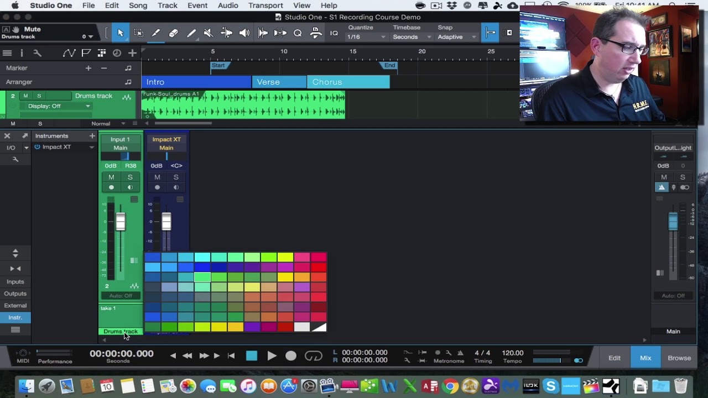This screenshot has width=708, height=398.
Task: Click narrow/wide channel arrows icon in mixer
Action: pos(15,269)
